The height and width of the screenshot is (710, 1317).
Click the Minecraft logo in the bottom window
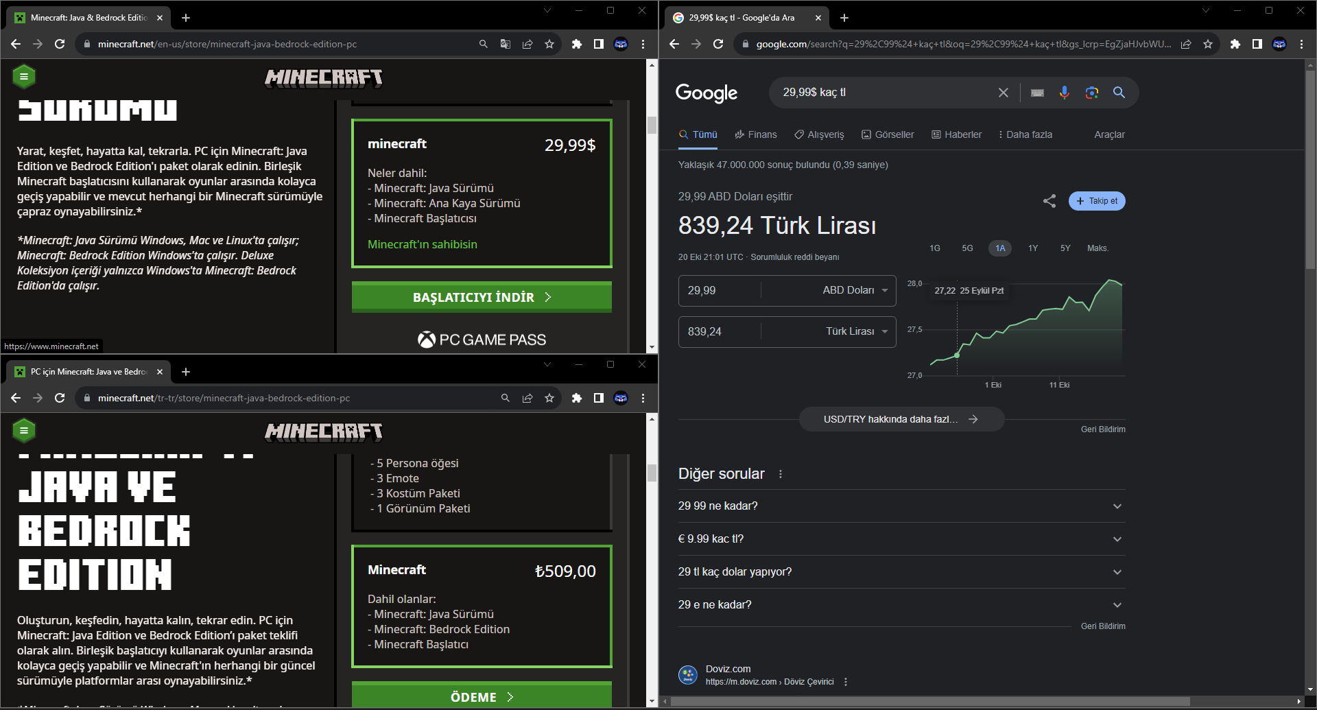point(324,432)
